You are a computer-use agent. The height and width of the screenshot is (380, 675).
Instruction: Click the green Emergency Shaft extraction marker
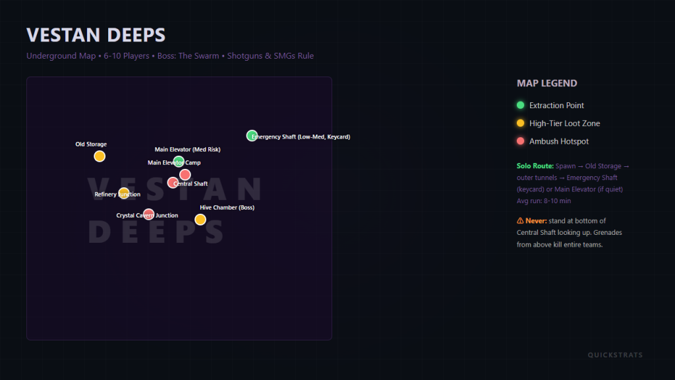252,136
